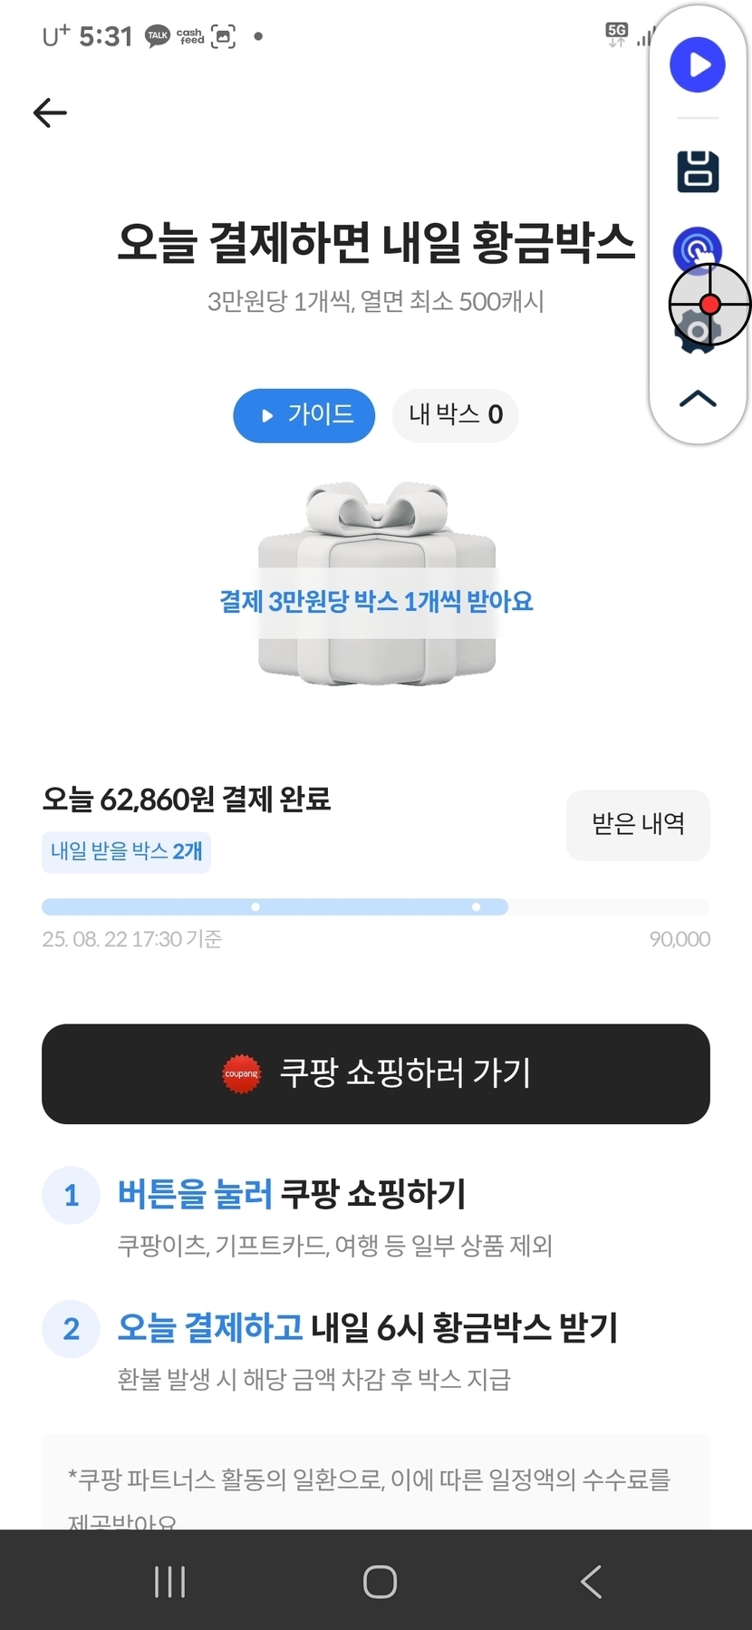Click the red-dot crosshair target
The width and height of the screenshot is (752, 1630).
(710, 305)
